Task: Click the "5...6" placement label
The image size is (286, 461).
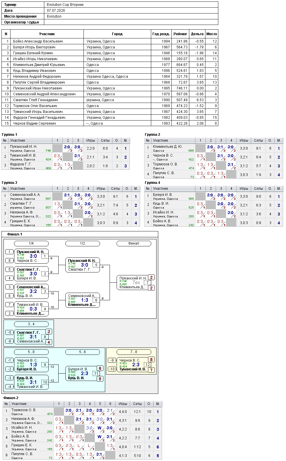Action: pos(82,352)
